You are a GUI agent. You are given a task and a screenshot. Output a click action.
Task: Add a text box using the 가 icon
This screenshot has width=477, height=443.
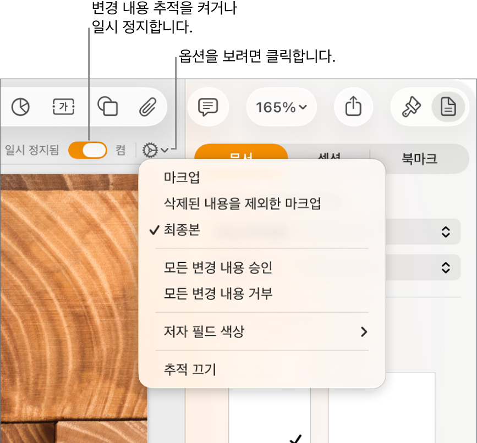63,107
